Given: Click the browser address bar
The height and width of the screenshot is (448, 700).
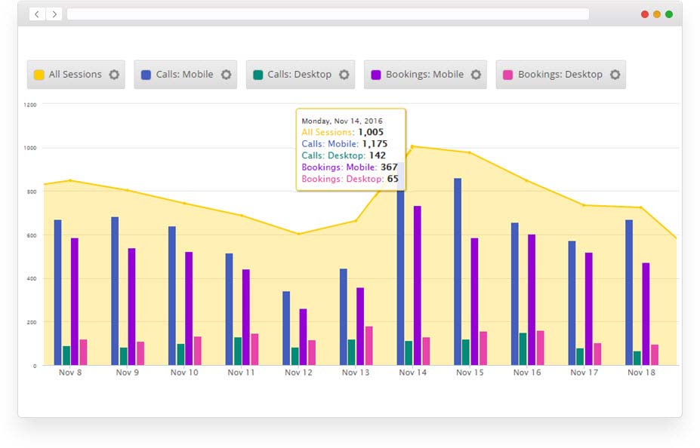Looking at the screenshot, I should 328,14.
